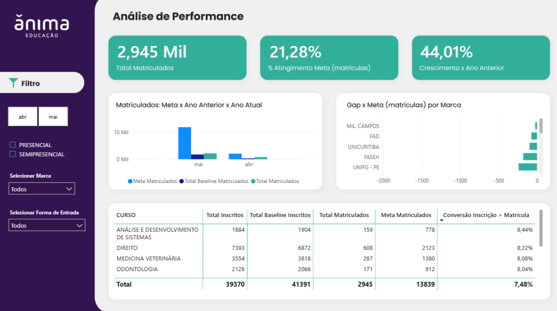Screen dimensions: 557x311
Task: Click the Total Baseline Matriculados legend swatch
Action: coord(182,181)
